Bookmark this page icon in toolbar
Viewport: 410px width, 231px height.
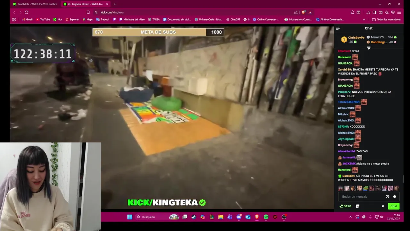[x=88, y=12]
